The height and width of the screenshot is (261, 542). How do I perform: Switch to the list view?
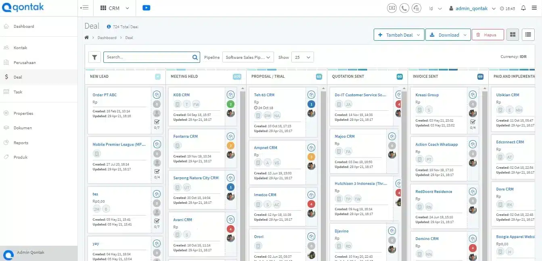click(528, 35)
